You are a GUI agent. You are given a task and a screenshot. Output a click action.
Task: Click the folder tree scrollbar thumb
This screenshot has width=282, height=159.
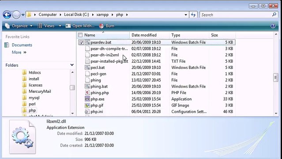point(72,87)
